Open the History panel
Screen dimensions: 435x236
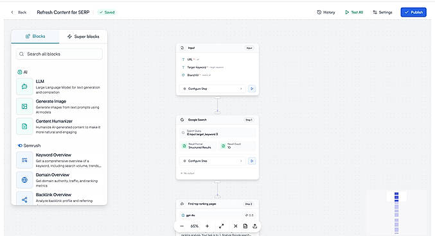point(326,12)
